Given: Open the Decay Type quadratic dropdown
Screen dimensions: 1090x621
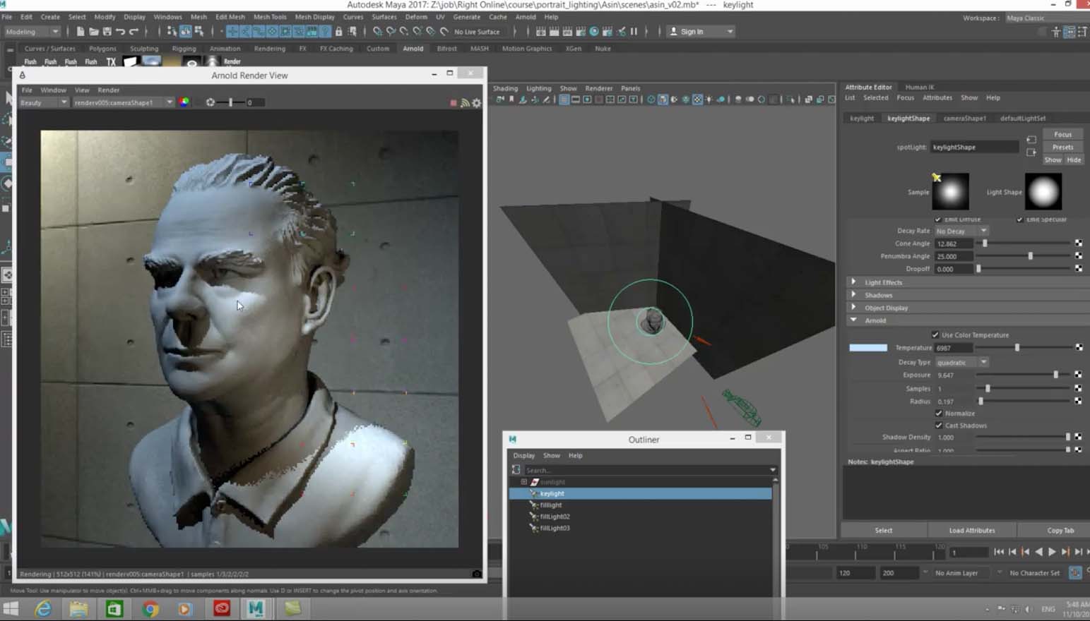Looking at the screenshot, I should (x=961, y=362).
